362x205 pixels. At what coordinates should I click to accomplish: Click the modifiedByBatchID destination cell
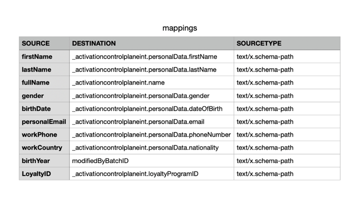coord(152,161)
